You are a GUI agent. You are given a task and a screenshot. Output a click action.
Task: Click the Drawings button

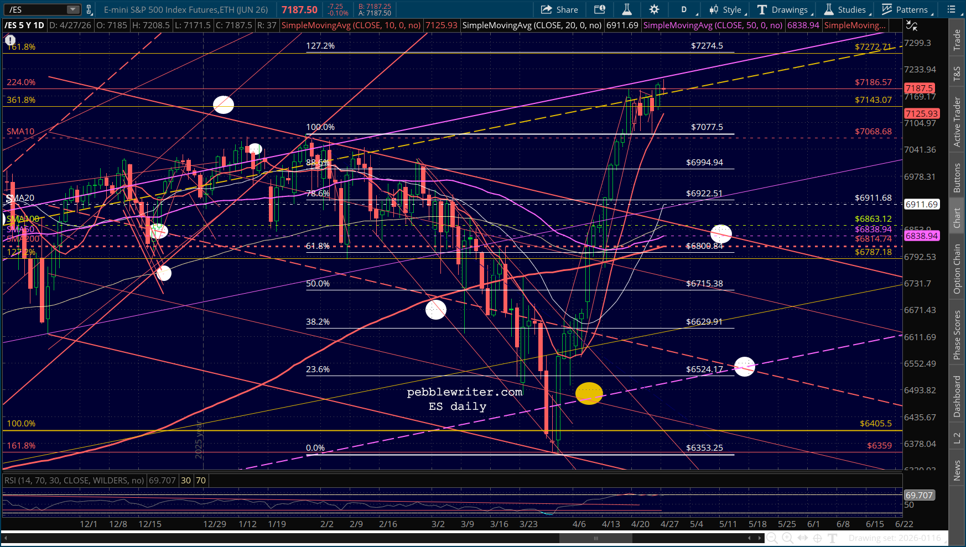[x=783, y=9]
